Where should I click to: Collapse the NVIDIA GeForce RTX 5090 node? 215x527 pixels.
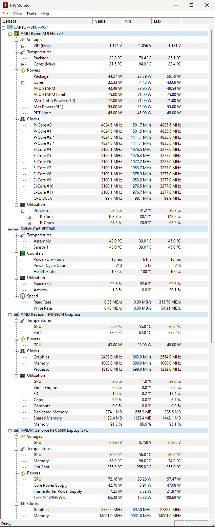click(10, 430)
